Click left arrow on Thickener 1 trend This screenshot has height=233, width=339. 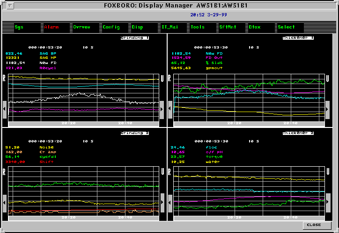point(170,109)
